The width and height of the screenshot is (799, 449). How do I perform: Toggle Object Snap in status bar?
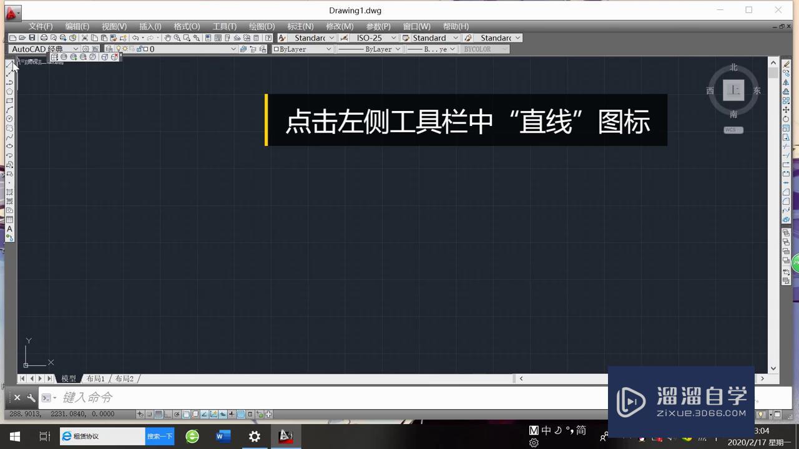point(186,414)
